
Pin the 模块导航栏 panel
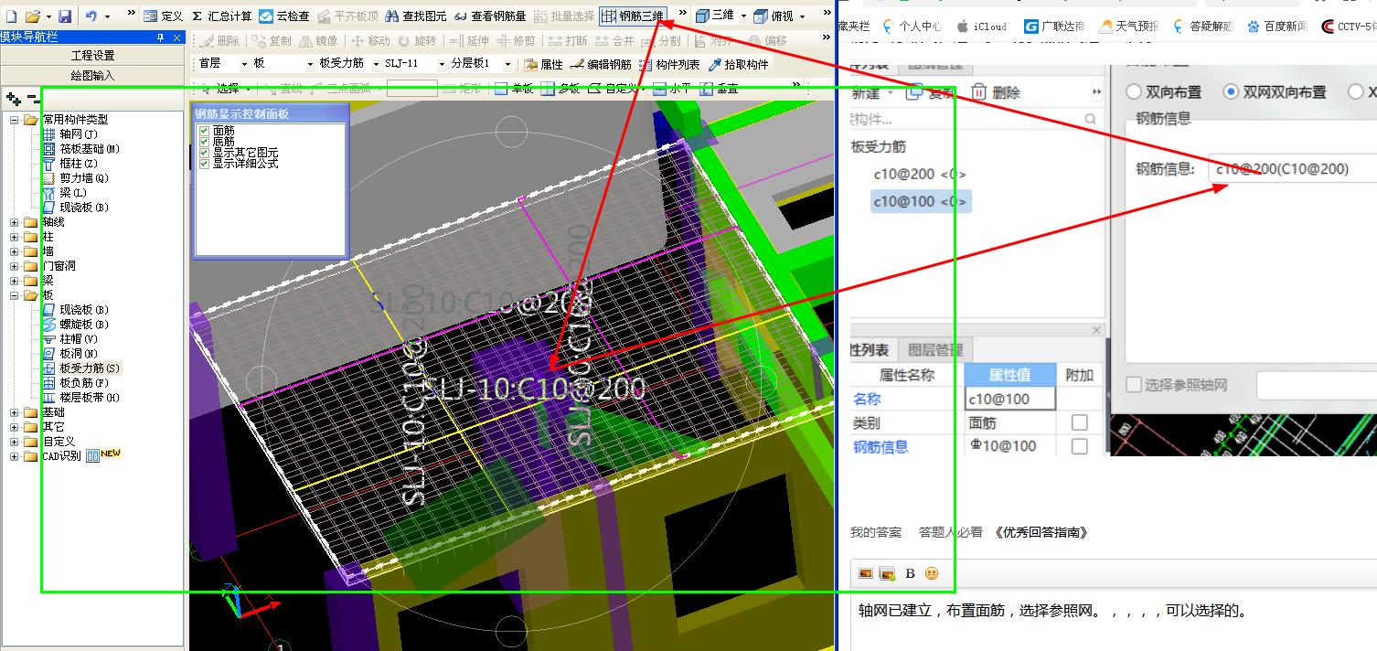click(161, 37)
